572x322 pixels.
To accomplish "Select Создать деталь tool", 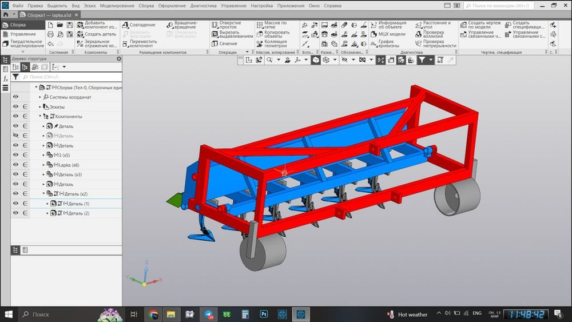I will tap(97, 34).
